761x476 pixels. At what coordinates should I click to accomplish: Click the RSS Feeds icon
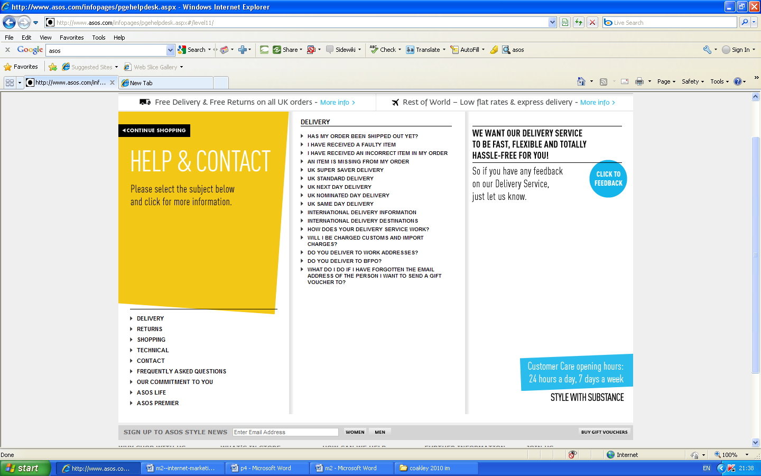pyautogui.click(x=604, y=81)
